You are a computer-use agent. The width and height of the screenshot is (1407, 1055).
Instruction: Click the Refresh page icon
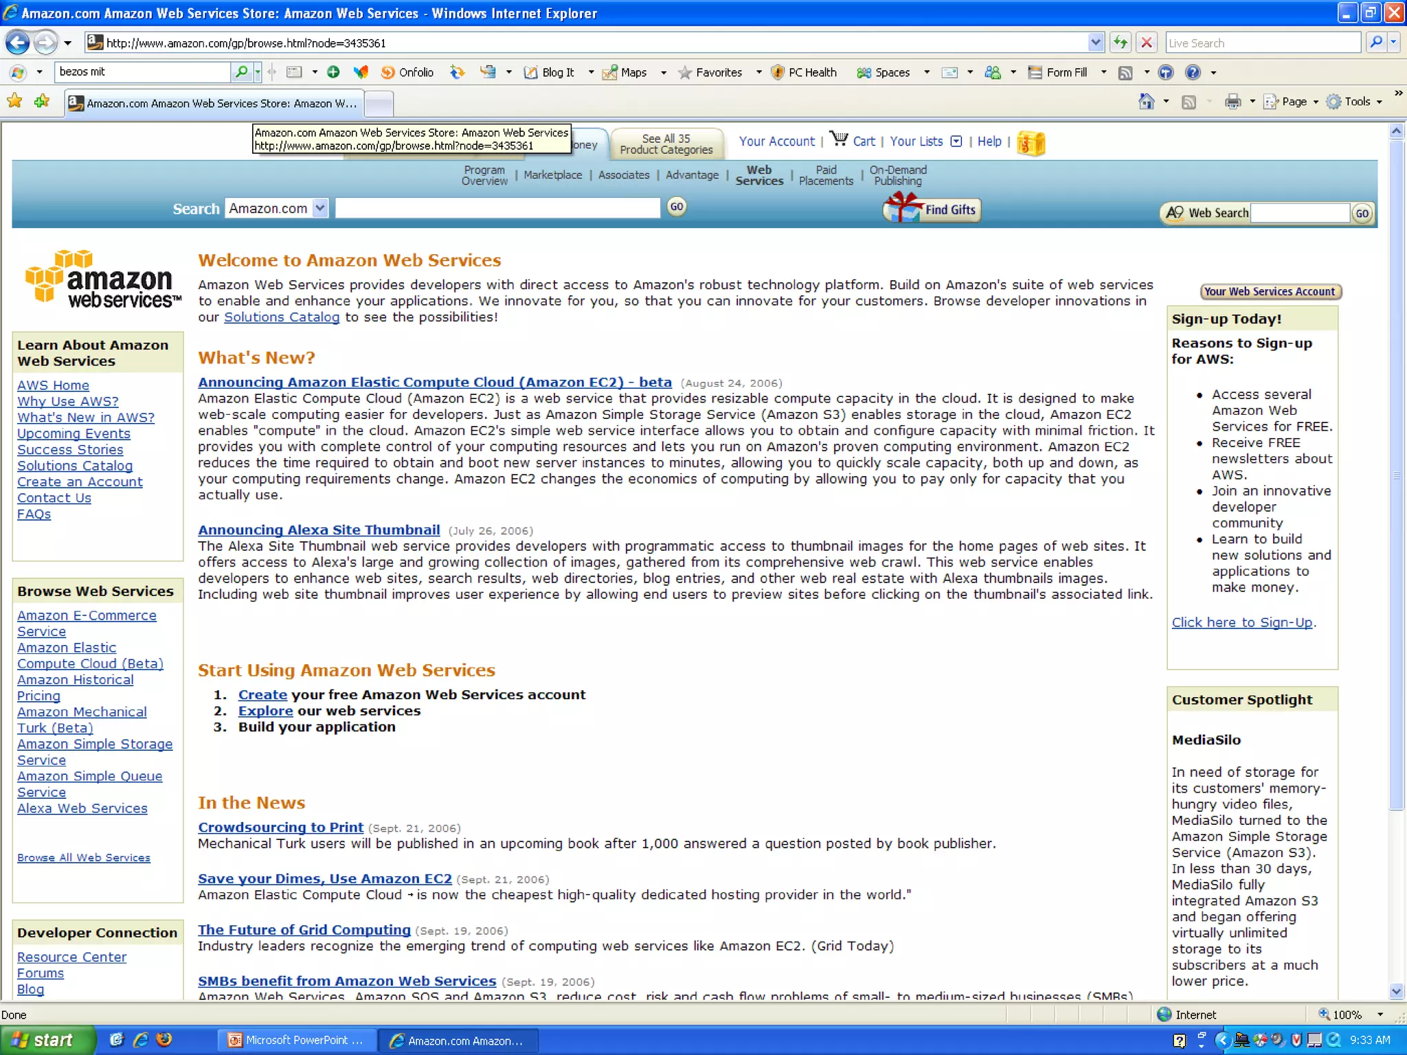tap(1121, 43)
